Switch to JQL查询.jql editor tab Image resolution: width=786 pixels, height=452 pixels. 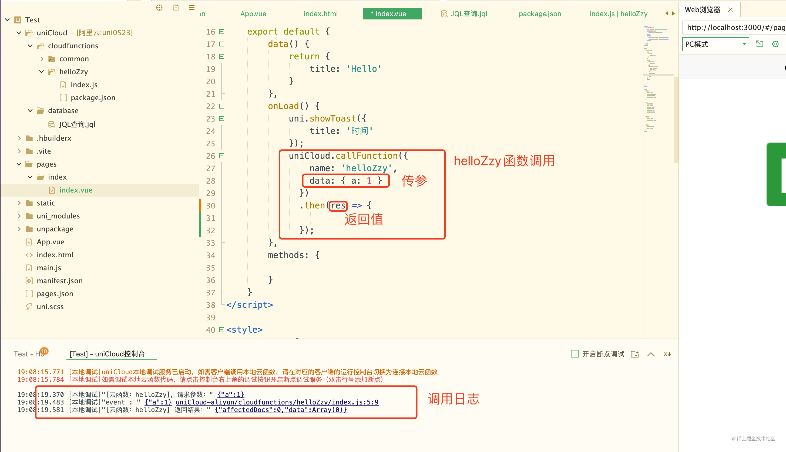pyautogui.click(x=464, y=14)
